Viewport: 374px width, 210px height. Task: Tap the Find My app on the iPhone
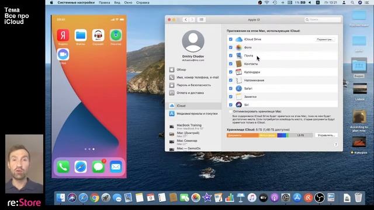(x=116, y=35)
